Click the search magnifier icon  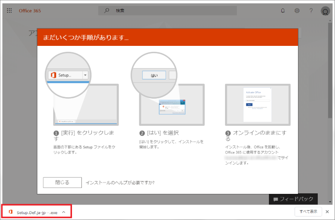pyautogui.click(x=107, y=10)
